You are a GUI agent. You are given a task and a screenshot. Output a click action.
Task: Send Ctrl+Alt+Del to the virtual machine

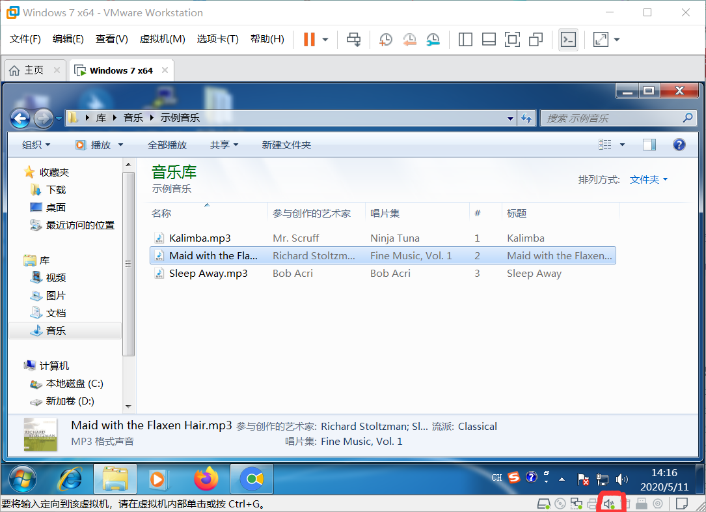353,39
